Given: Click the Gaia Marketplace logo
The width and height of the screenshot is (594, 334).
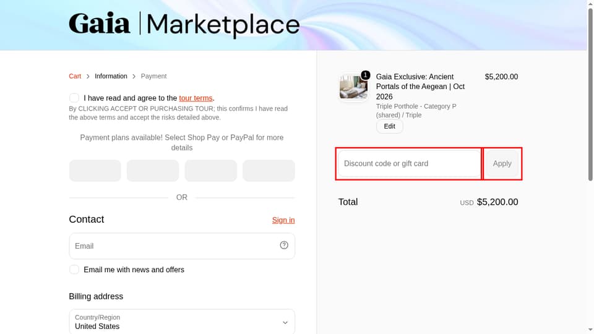Looking at the screenshot, I should (x=184, y=25).
